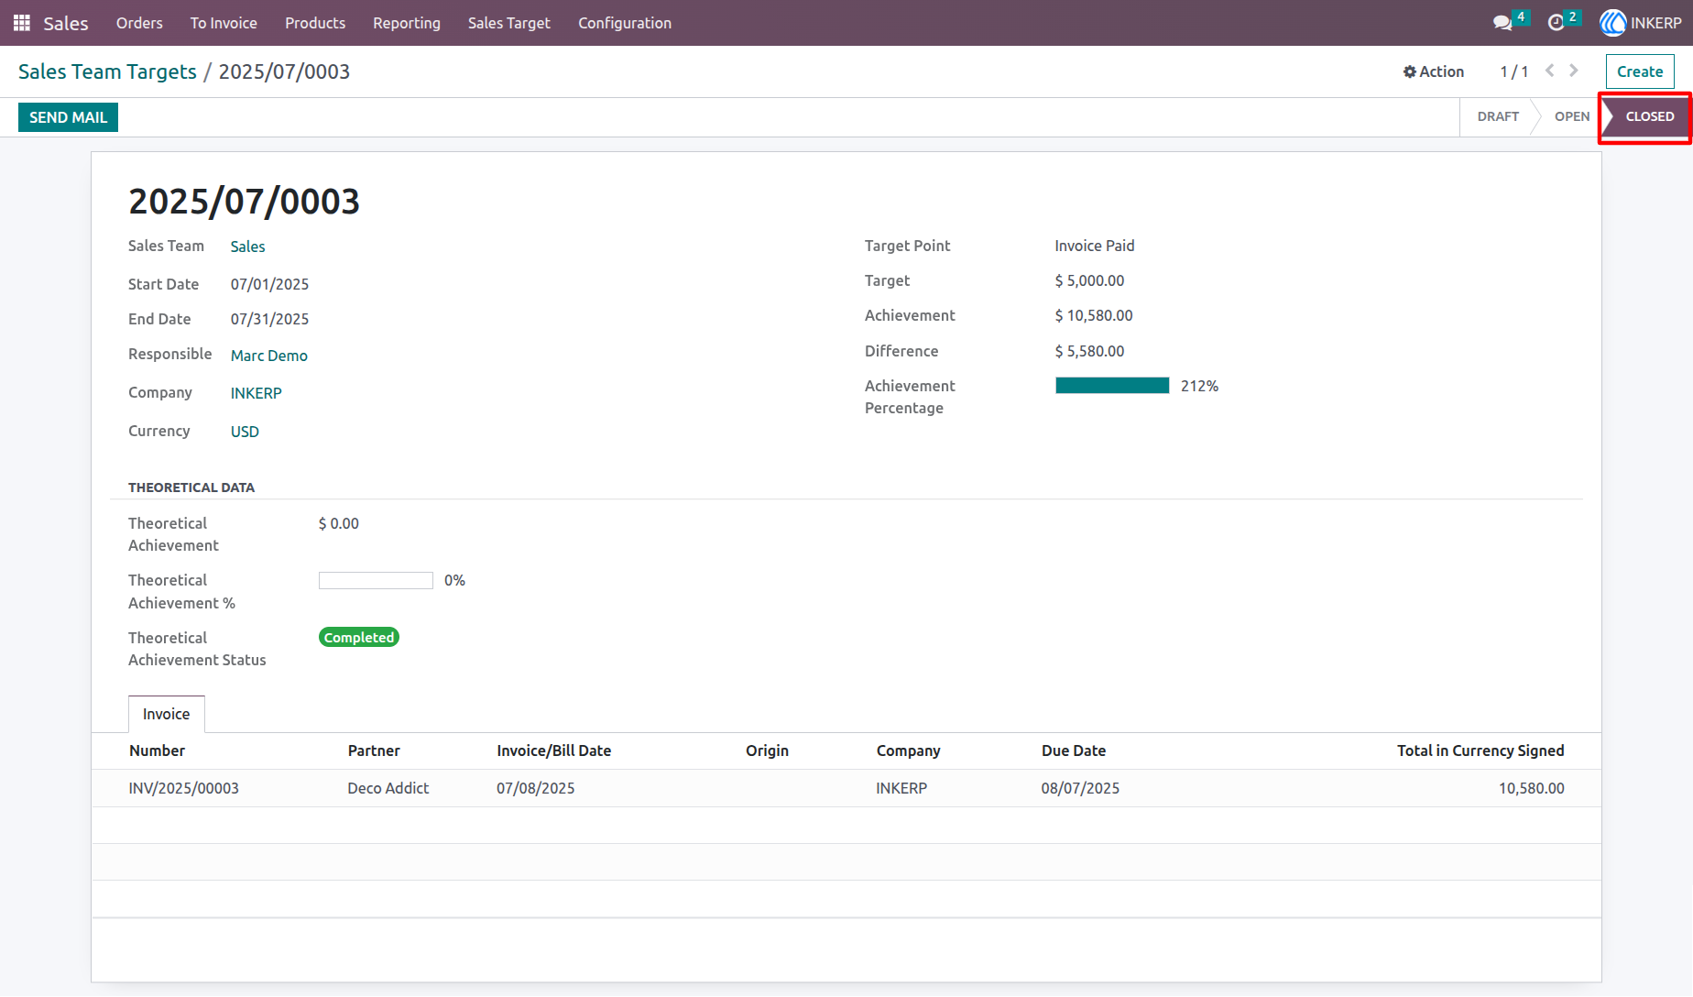Open the Marc Demo responsible link
The height and width of the screenshot is (997, 1693).
click(269, 356)
